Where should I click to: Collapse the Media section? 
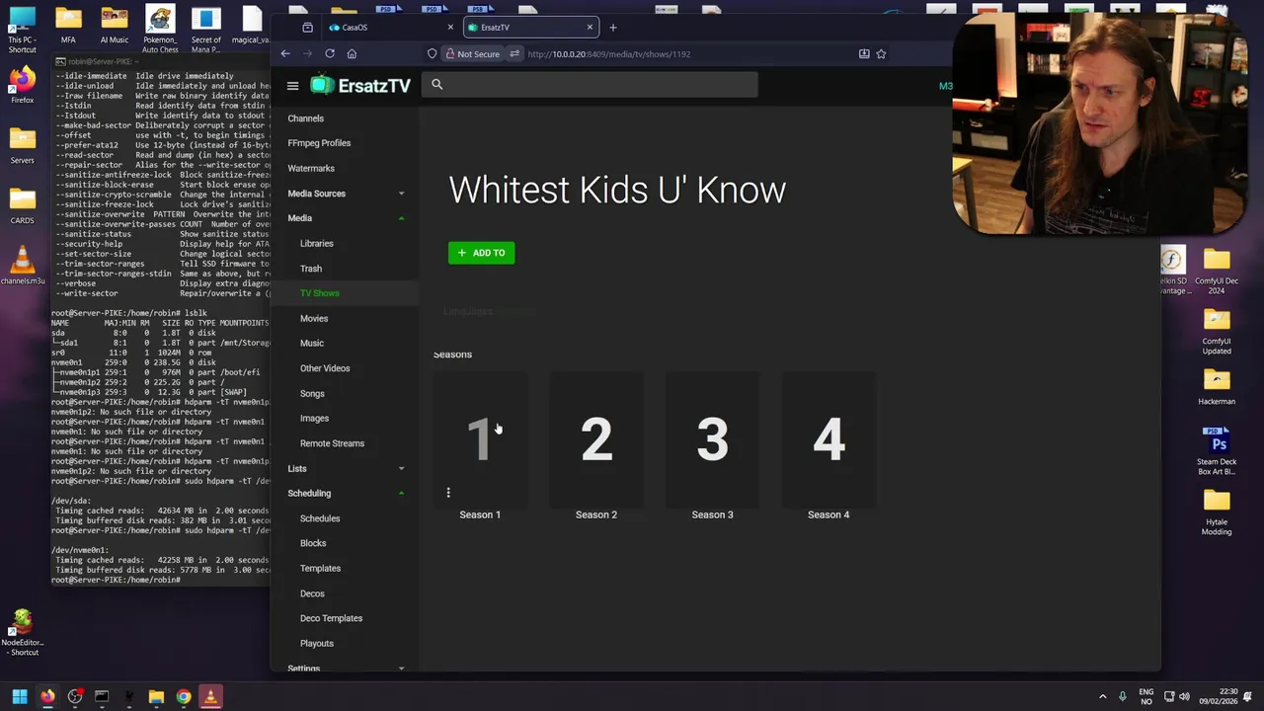pyautogui.click(x=346, y=218)
